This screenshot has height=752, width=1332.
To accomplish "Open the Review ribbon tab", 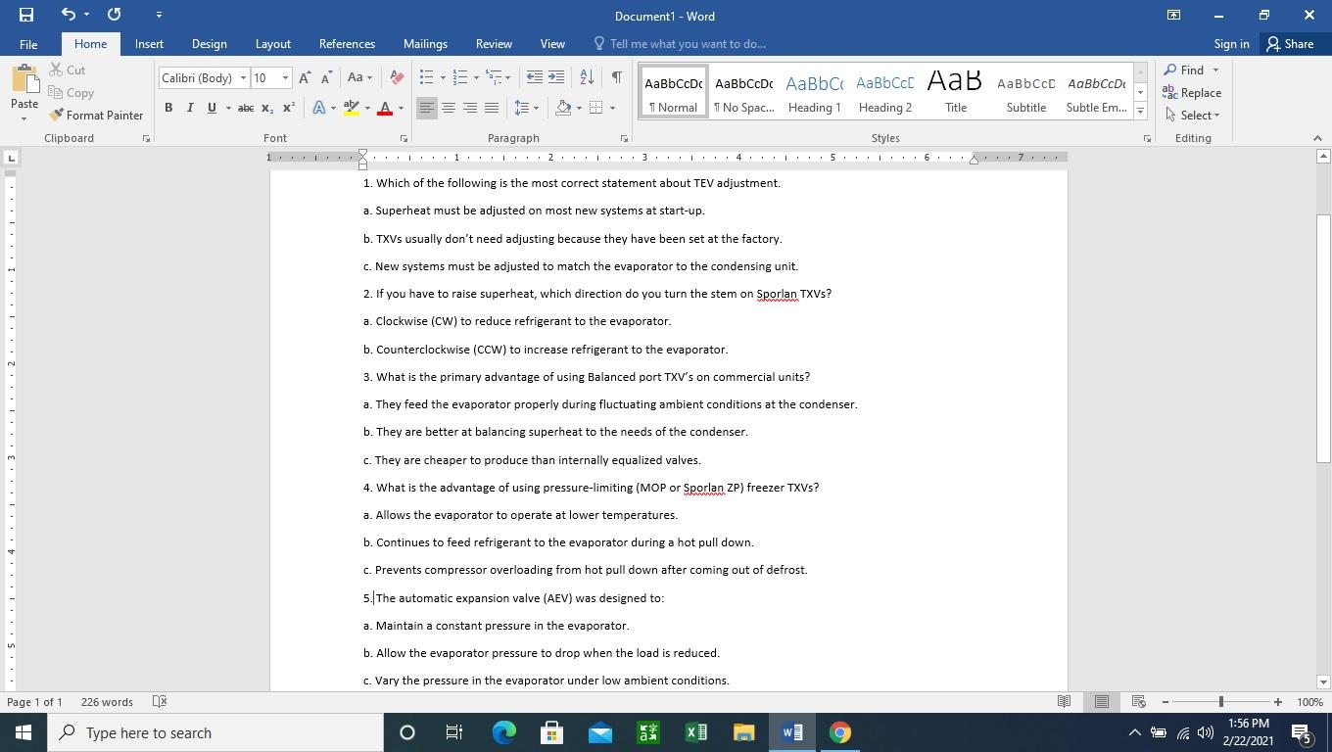I will 494,44.
